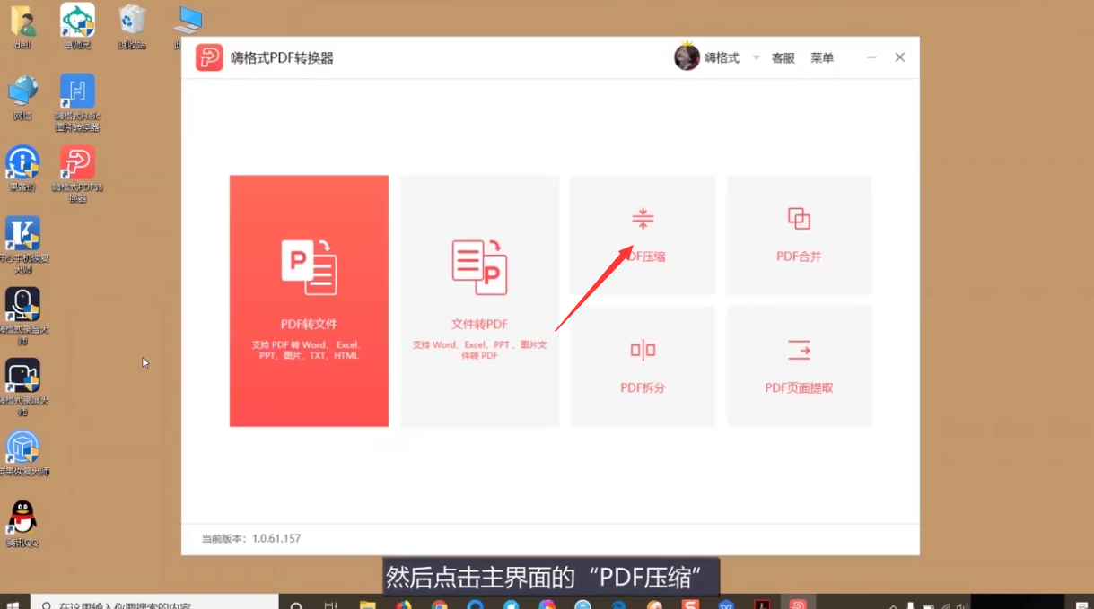Expand the account dropdown arrow beside 嗨格式
This screenshot has height=609, width=1094.
click(756, 58)
